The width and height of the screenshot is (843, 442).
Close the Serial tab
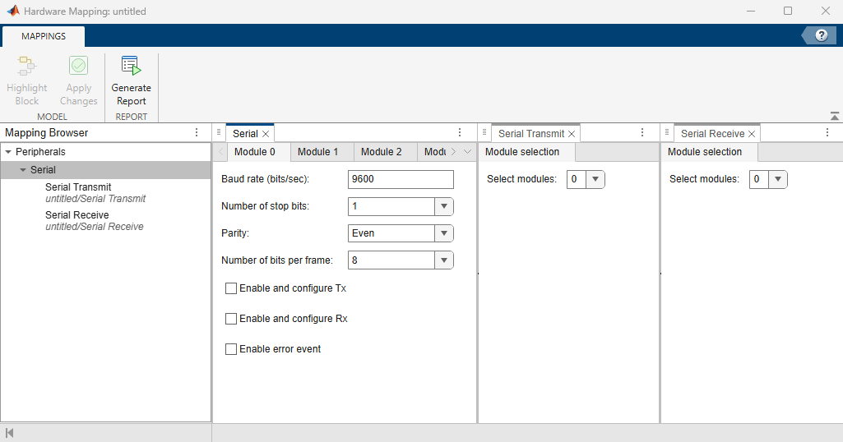coord(266,134)
